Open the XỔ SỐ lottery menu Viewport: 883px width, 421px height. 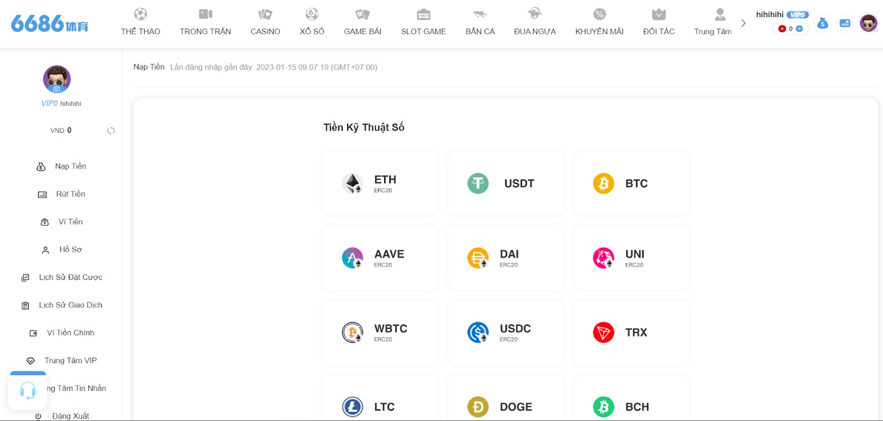pyautogui.click(x=312, y=23)
